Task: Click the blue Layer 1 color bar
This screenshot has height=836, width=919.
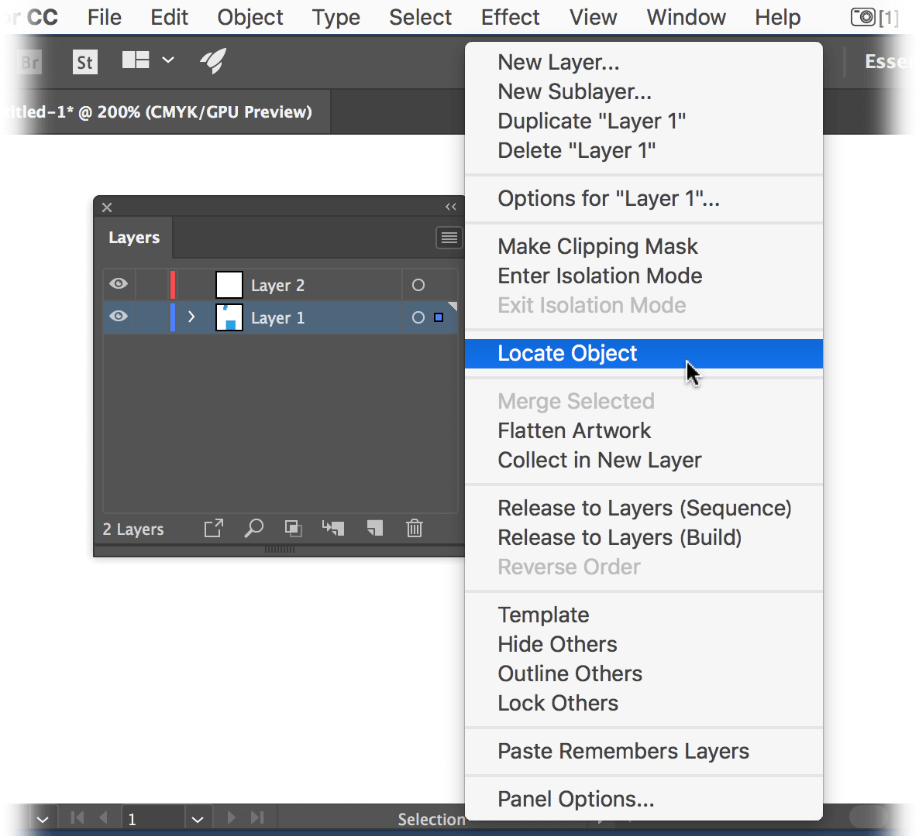Action: (172, 317)
